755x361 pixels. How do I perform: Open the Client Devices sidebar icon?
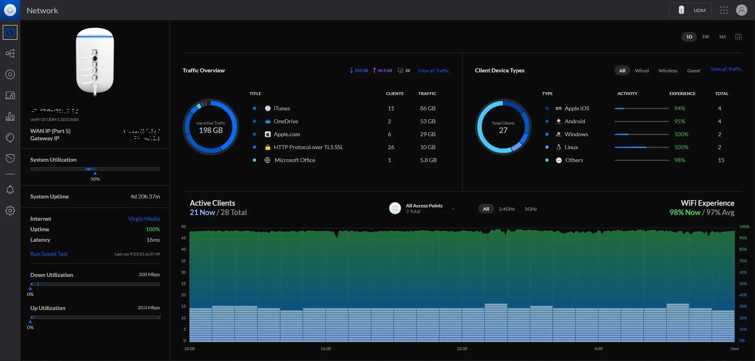pos(10,95)
